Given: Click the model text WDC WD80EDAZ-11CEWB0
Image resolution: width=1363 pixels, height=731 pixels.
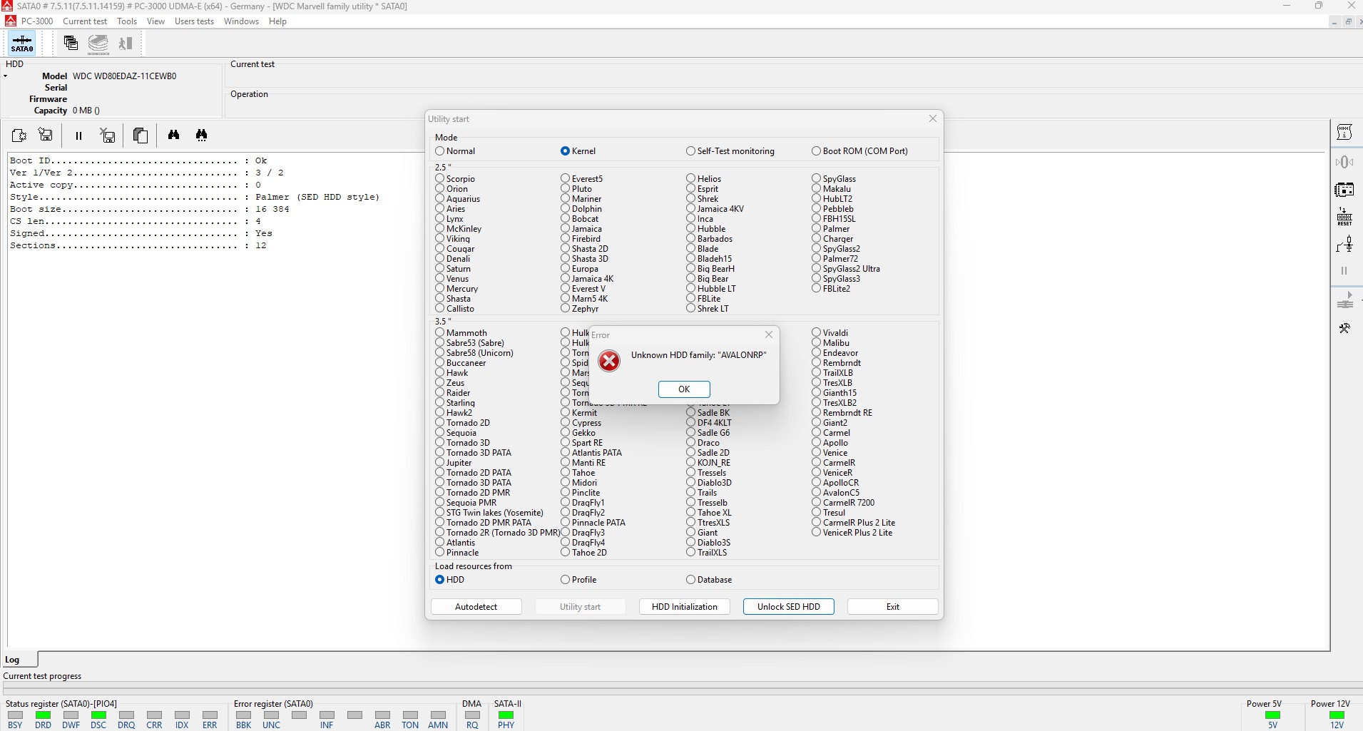Looking at the screenshot, I should tap(125, 76).
